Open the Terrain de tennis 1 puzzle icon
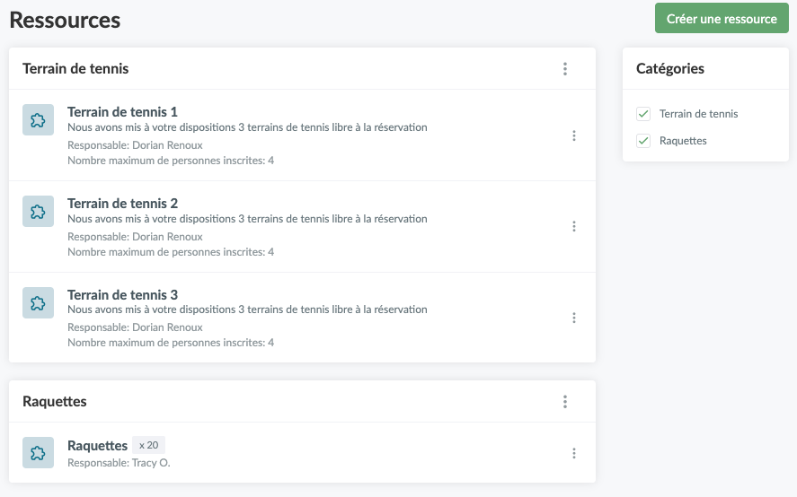 [x=38, y=120]
